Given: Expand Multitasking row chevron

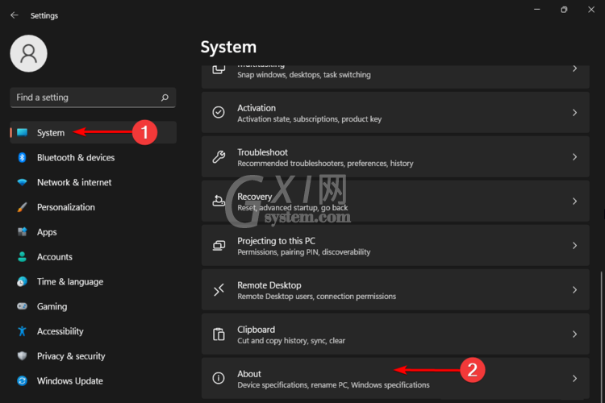Looking at the screenshot, I should click(x=574, y=69).
